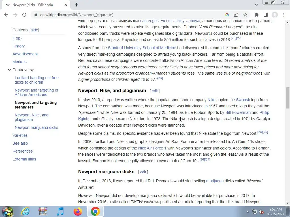Open Newport, Nike, and plagiarism in sidebar

[31, 117]
